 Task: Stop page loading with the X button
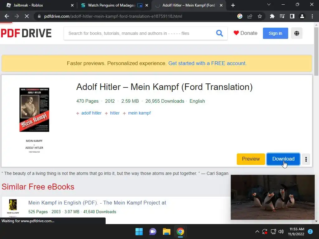(27, 16)
